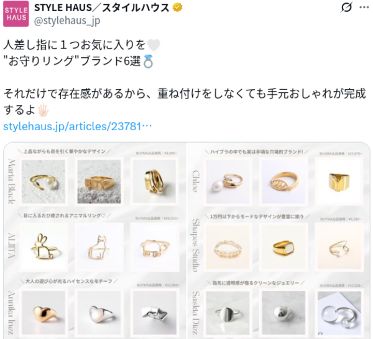Click the Annika Inez silver heart ring

(x=99, y=313)
